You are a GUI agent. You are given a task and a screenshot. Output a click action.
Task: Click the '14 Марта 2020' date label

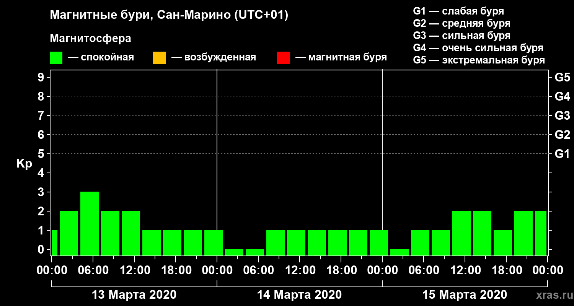pyautogui.click(x=299, y=295)
